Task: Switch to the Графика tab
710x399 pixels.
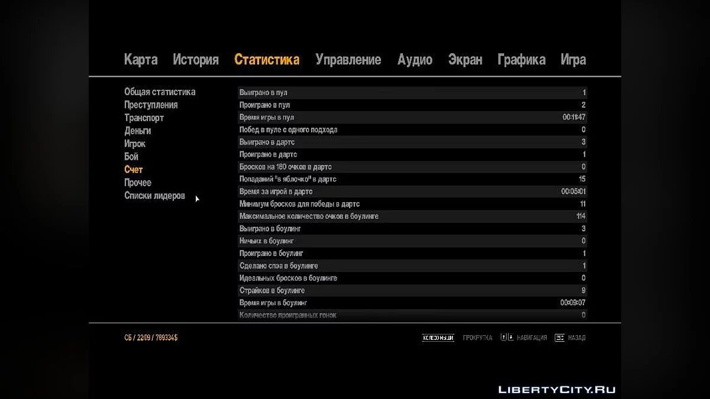Action: pos(521,60)
